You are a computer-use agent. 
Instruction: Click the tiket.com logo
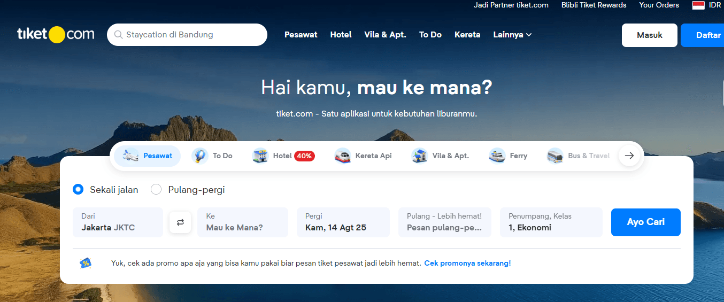(x=56, y=35)
